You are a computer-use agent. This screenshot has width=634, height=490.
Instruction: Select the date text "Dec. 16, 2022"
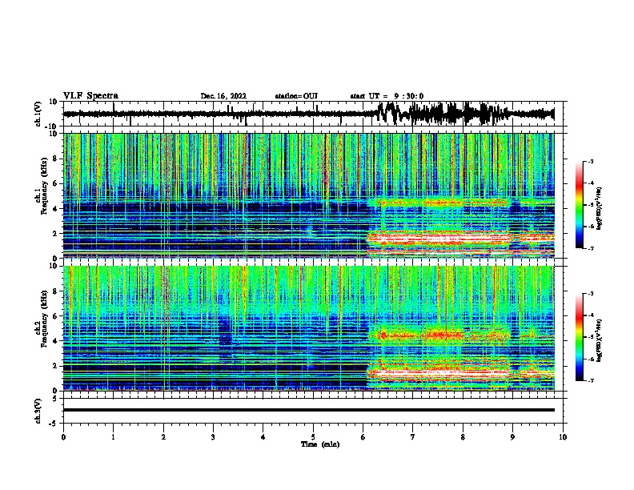tap(223, 96)
